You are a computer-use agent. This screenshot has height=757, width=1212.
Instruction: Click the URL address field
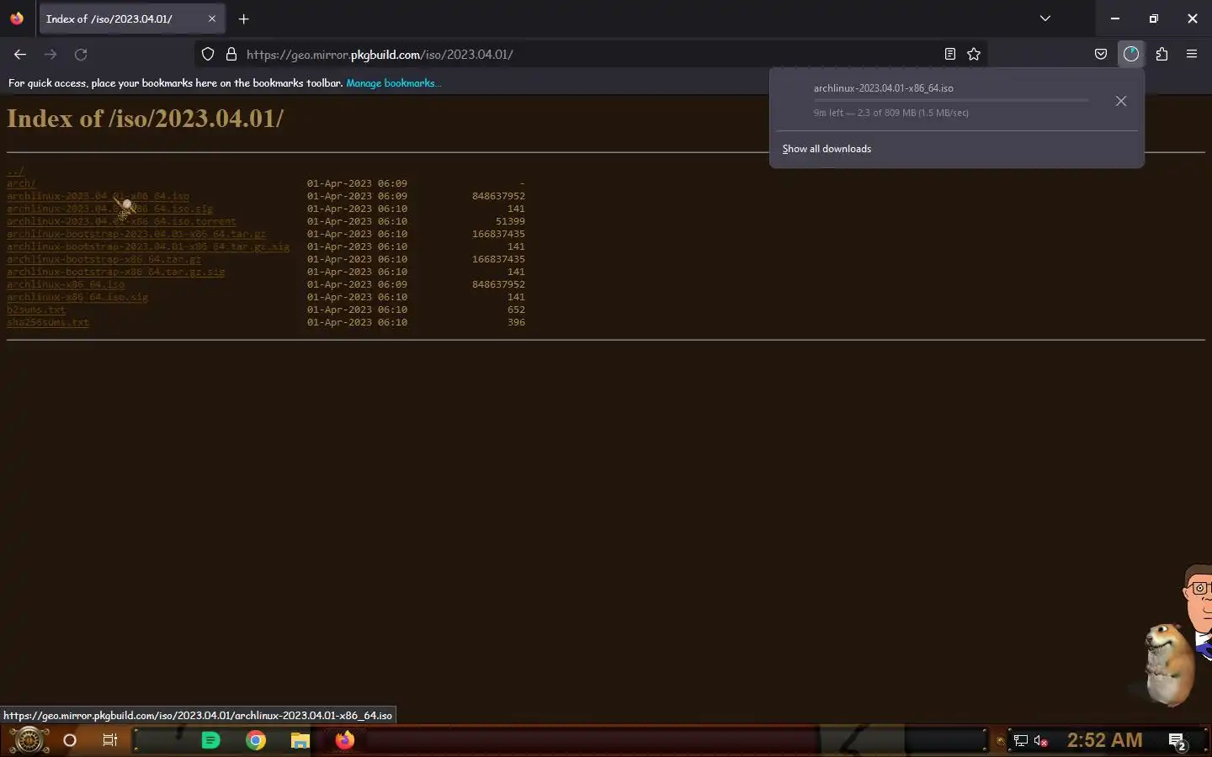tap(589, 55)
